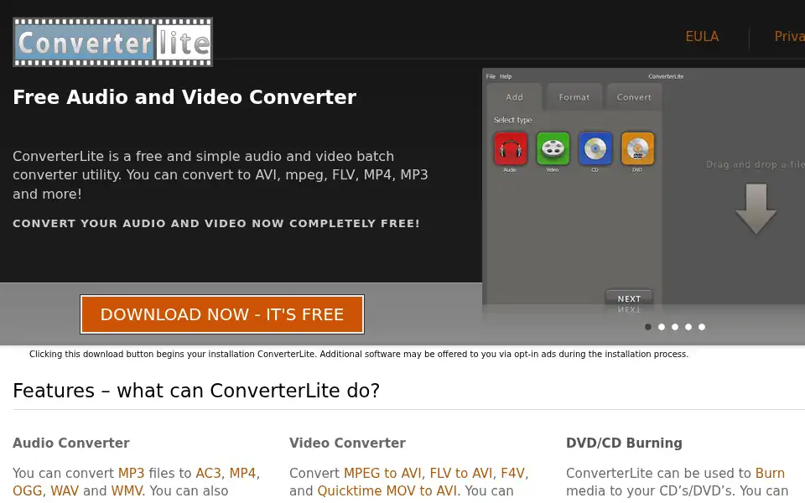Click the Convert your audio and video now text
The image size is (805, 503).
(x=216, y=223)
